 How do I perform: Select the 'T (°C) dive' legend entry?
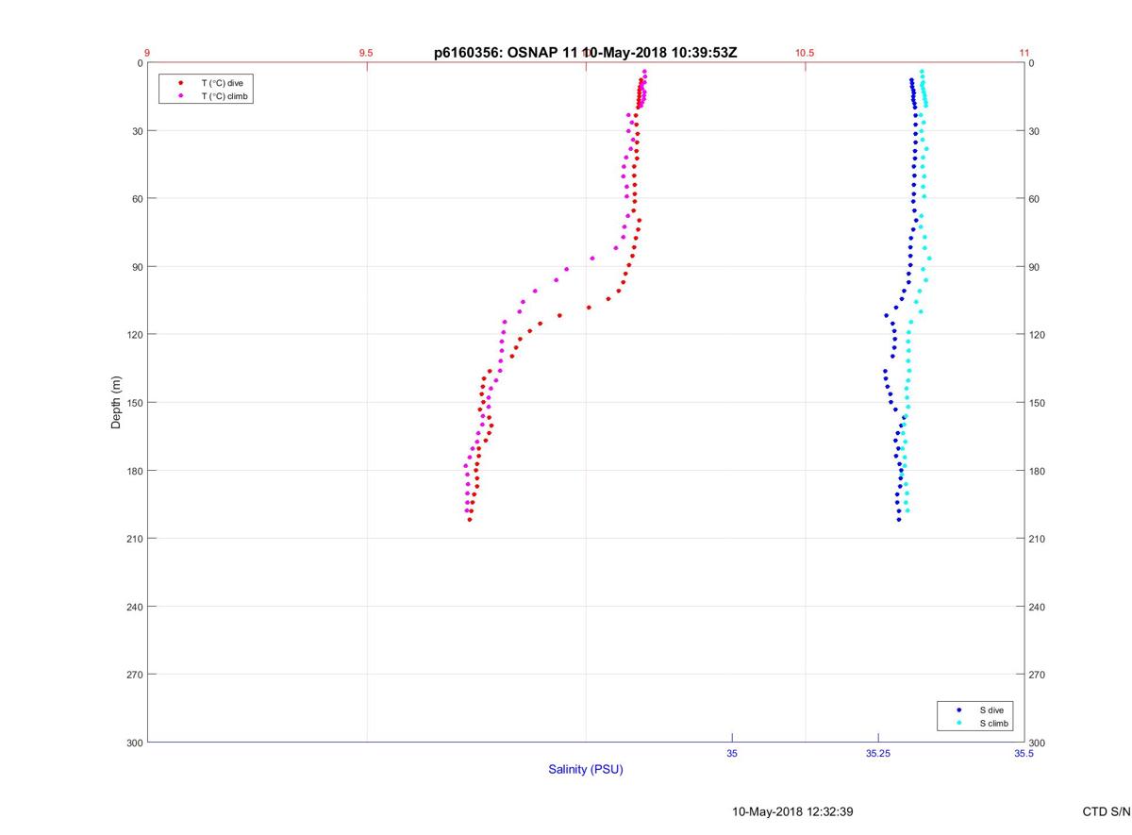(222, 83)
